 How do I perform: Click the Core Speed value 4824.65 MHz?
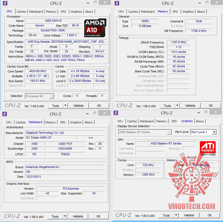point(38,71)
